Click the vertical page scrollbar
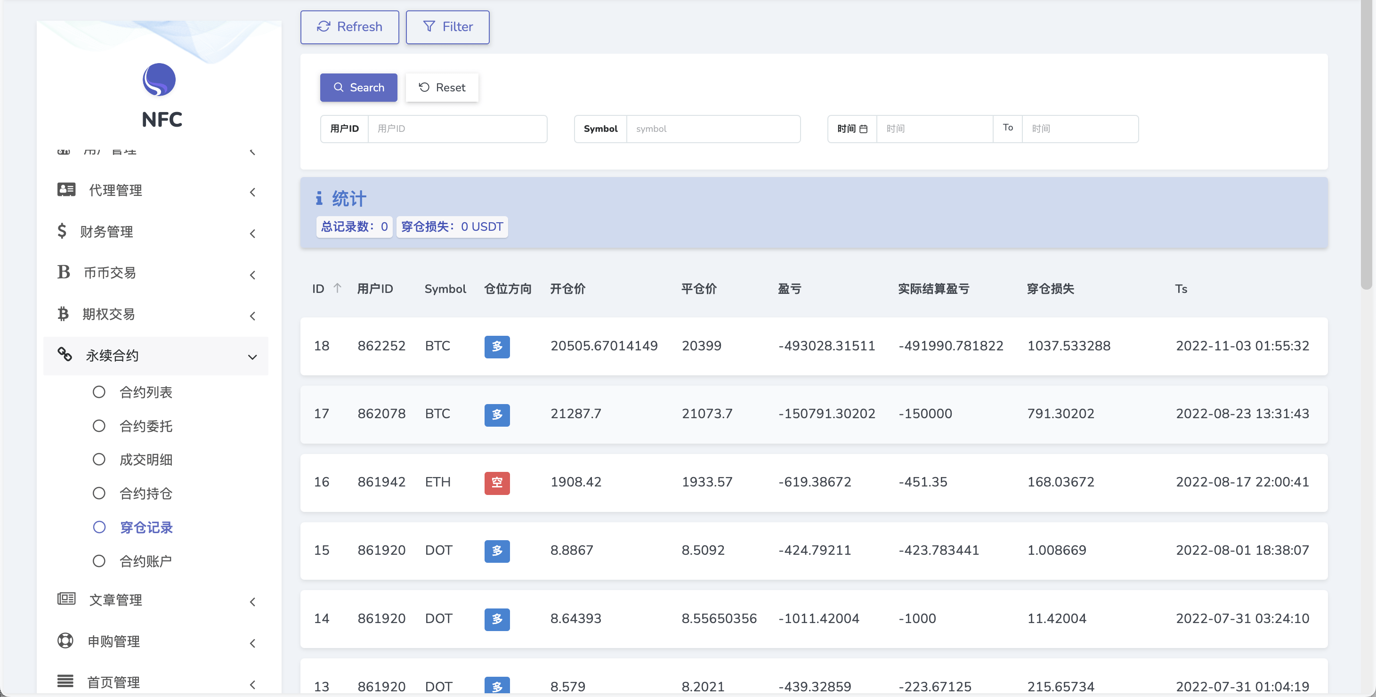 click(x=1366, y=144)
